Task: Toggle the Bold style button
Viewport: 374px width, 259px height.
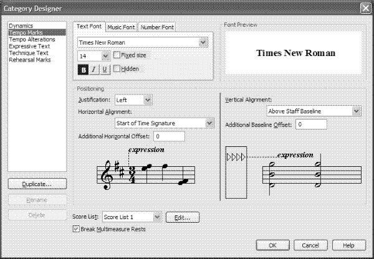Action: (x=83, y=69)
